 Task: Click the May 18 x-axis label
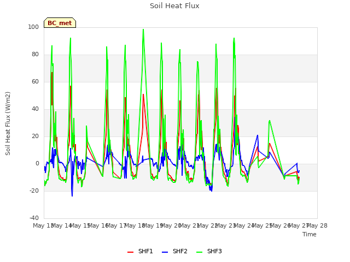click(135, 225)
